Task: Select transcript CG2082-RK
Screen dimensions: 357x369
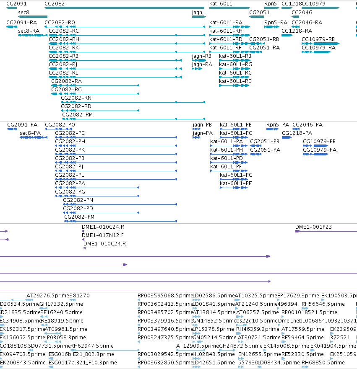Action: tap(64, 48)
